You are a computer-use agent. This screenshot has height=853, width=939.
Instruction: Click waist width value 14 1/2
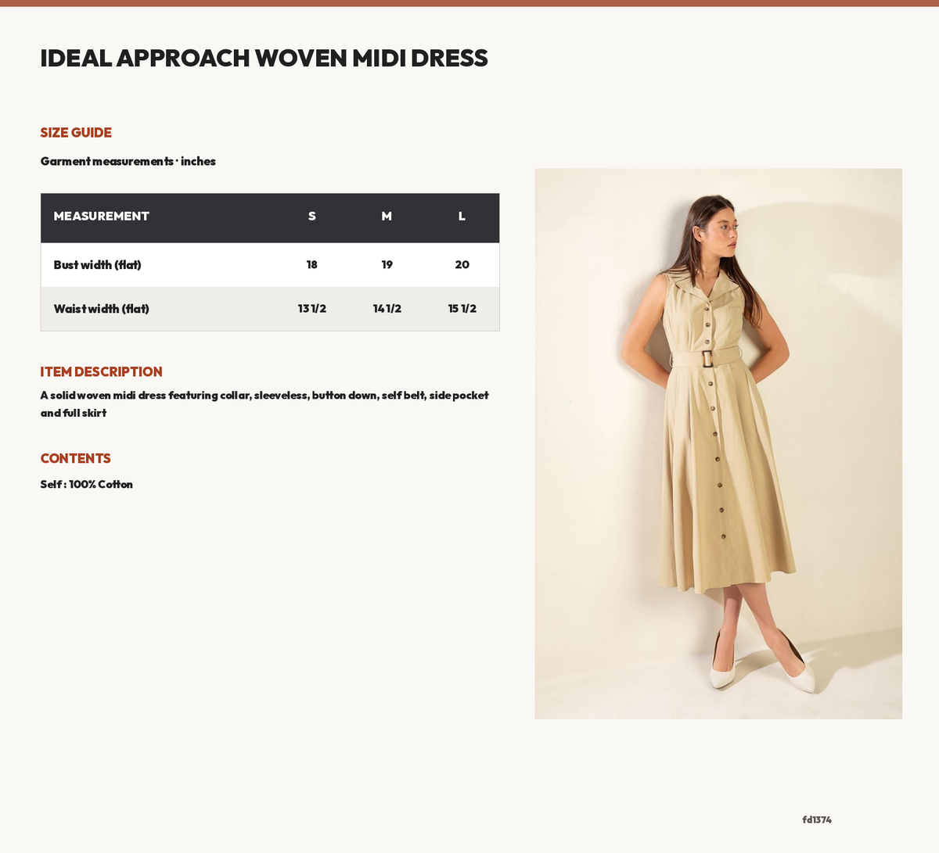pyautogui.click(x=387, y=309)
